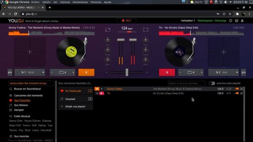Viewport: 253px width, 142px height.
Task: Click the left waveform view icon beside bpm
Action: 108,30
